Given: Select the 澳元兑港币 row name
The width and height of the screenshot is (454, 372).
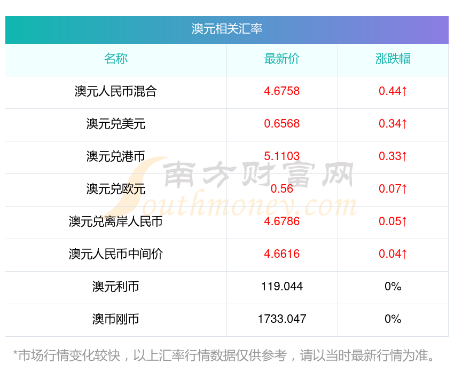Looking at the screenshot, I should pyautogui.click(x=115, y=156).
